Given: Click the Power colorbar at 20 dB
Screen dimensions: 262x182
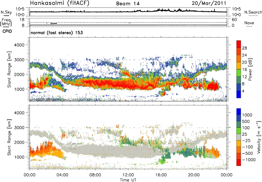Looking at the screenshot, I should 239,62.
